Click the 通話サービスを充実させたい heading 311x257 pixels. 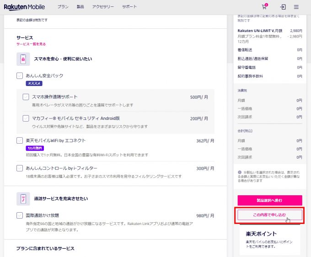tap(61, 199)
